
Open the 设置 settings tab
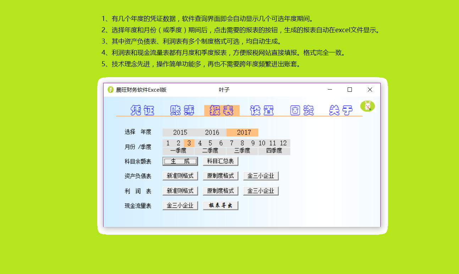click(x=262, y=111)
